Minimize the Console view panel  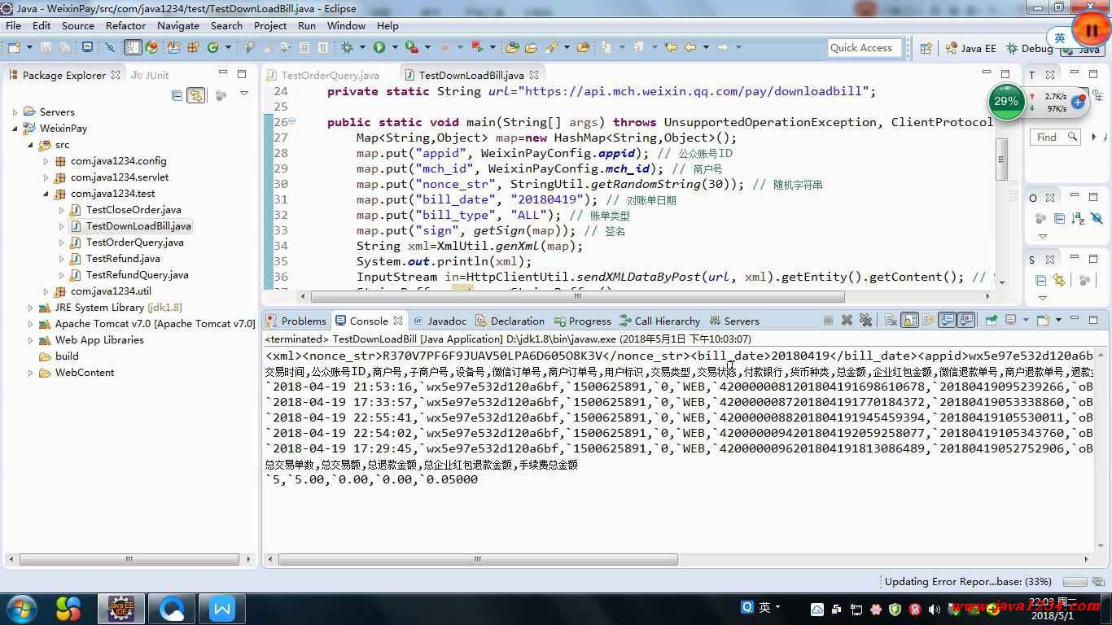[x=1075, y=318]
